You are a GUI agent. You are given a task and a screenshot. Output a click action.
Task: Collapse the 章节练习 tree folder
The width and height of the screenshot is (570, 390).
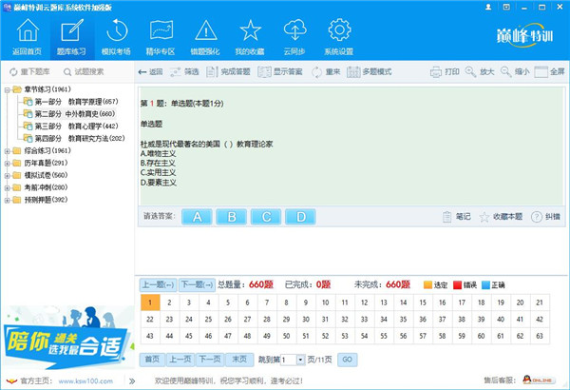[x=8, y=89]
